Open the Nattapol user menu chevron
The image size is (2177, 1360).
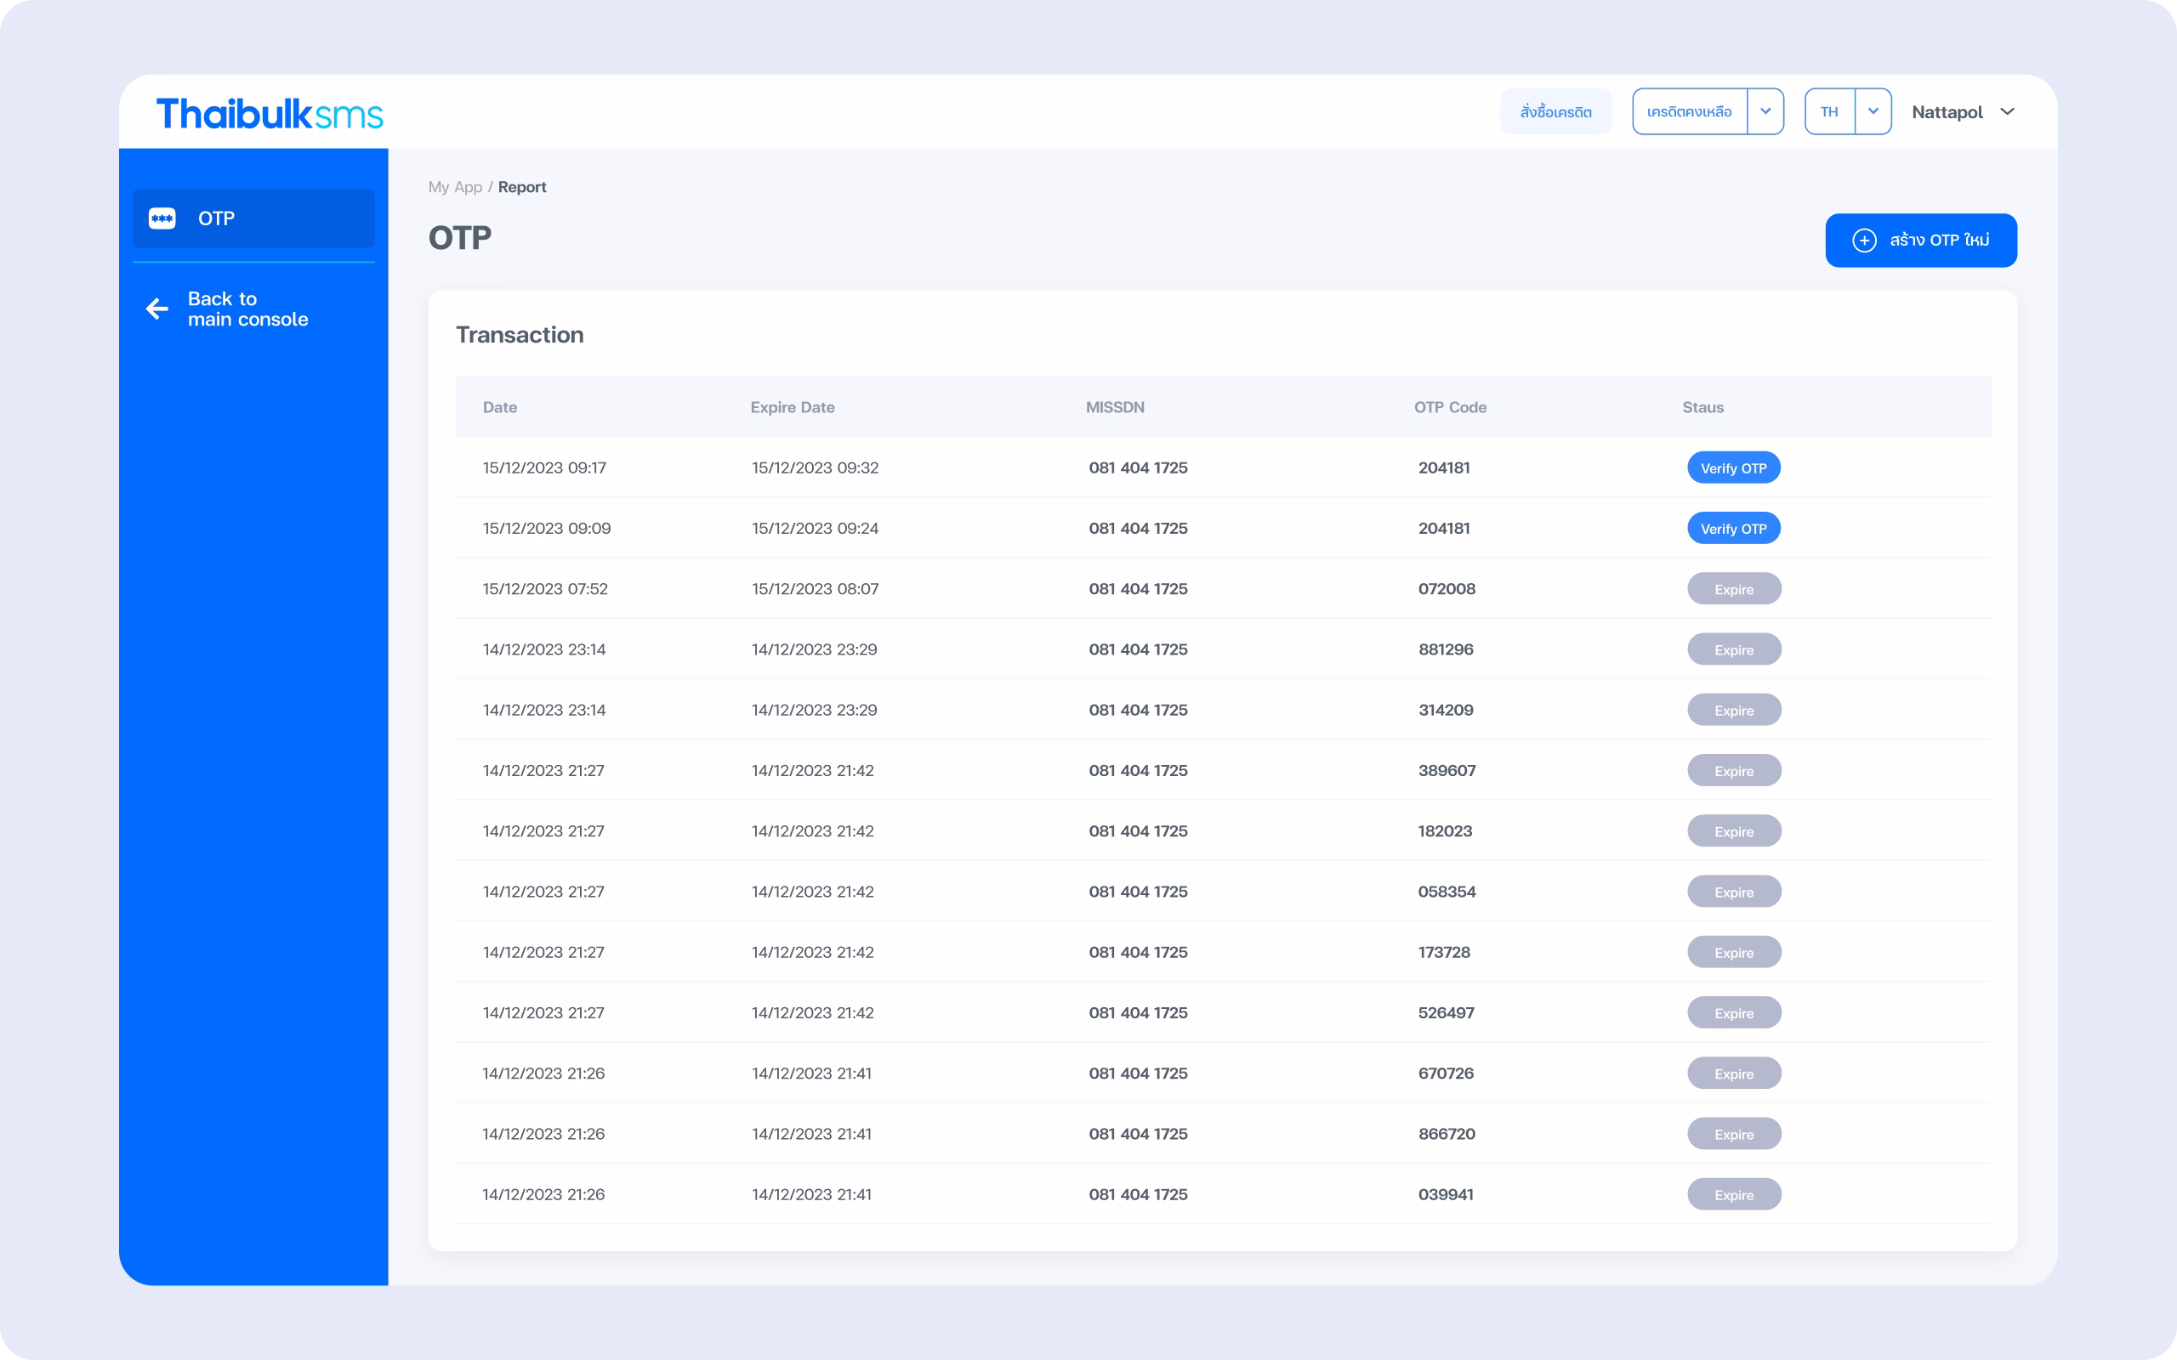coord(2007,111)
